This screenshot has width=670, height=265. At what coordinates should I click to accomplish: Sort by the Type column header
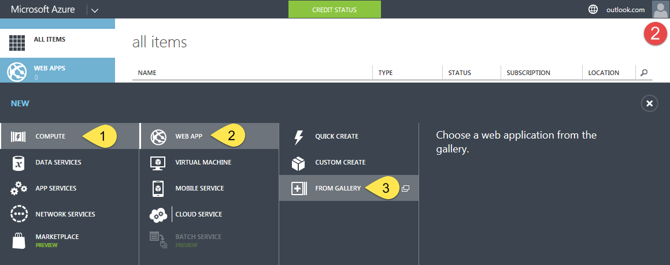click(x=386, y=73)
